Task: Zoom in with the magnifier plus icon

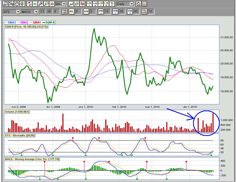Action: [41, 4]
